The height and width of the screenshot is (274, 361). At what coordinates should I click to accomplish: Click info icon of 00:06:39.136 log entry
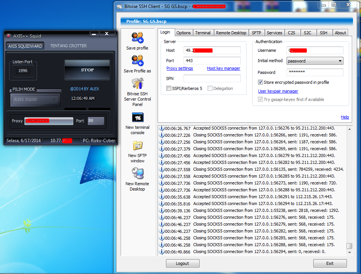(162, 211)
